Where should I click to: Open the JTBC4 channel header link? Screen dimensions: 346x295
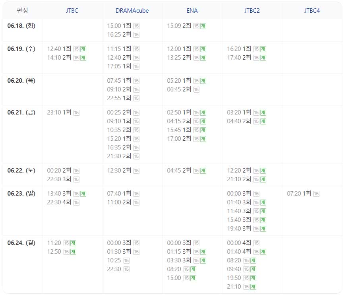click(312, 11)
